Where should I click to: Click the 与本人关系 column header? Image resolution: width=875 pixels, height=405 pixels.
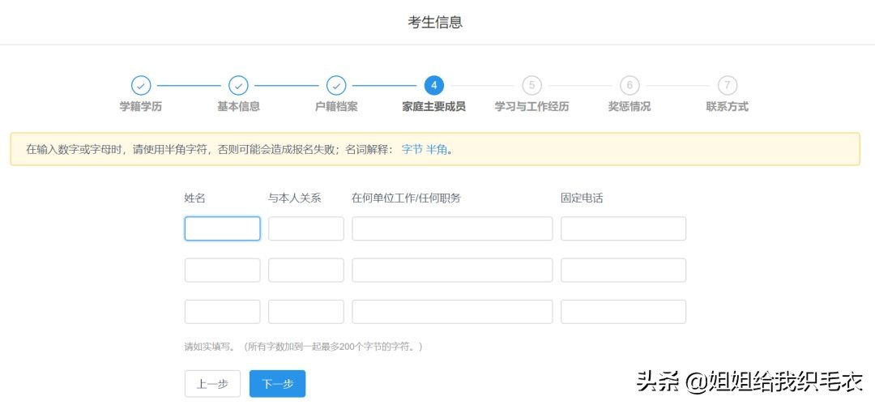point(295,198)
